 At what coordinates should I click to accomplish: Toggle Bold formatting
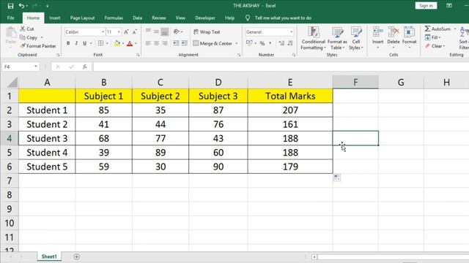click(68, 43)
